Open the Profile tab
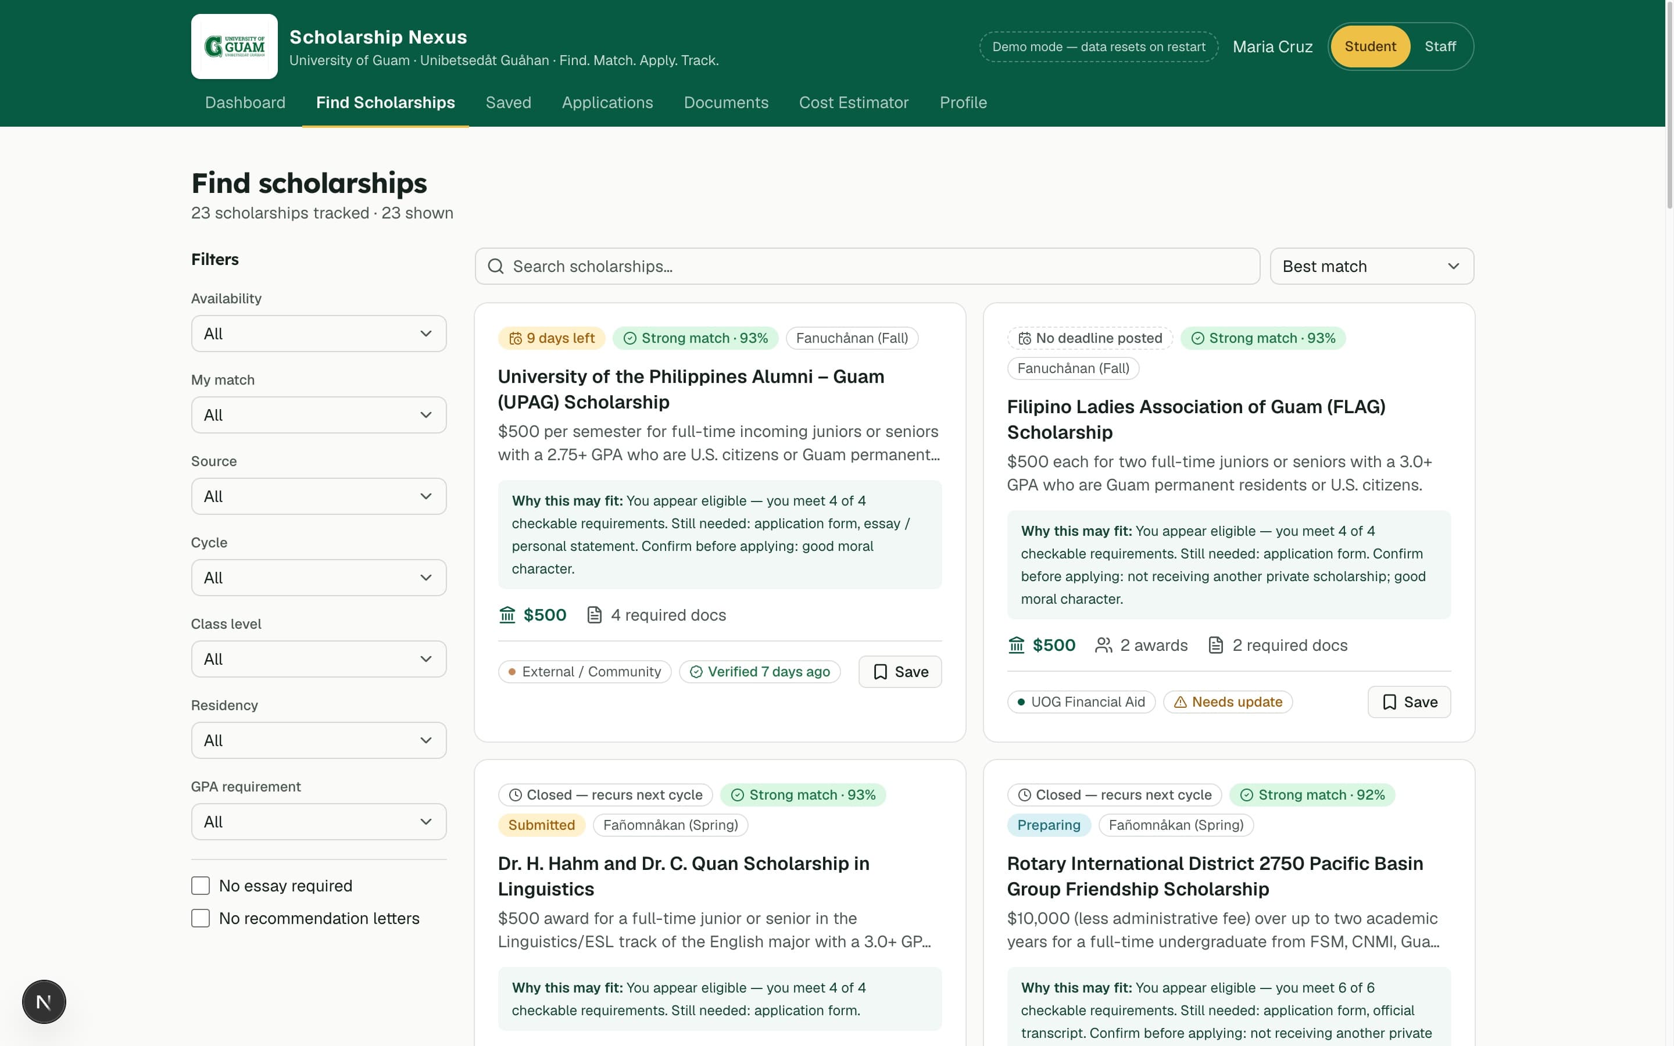Screen dimensions: 1674x1046 (x=963, y=102)
